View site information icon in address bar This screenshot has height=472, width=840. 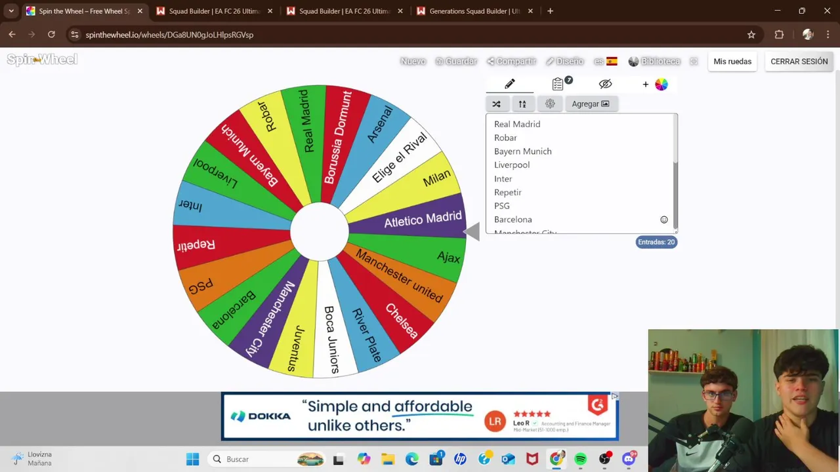75,35
